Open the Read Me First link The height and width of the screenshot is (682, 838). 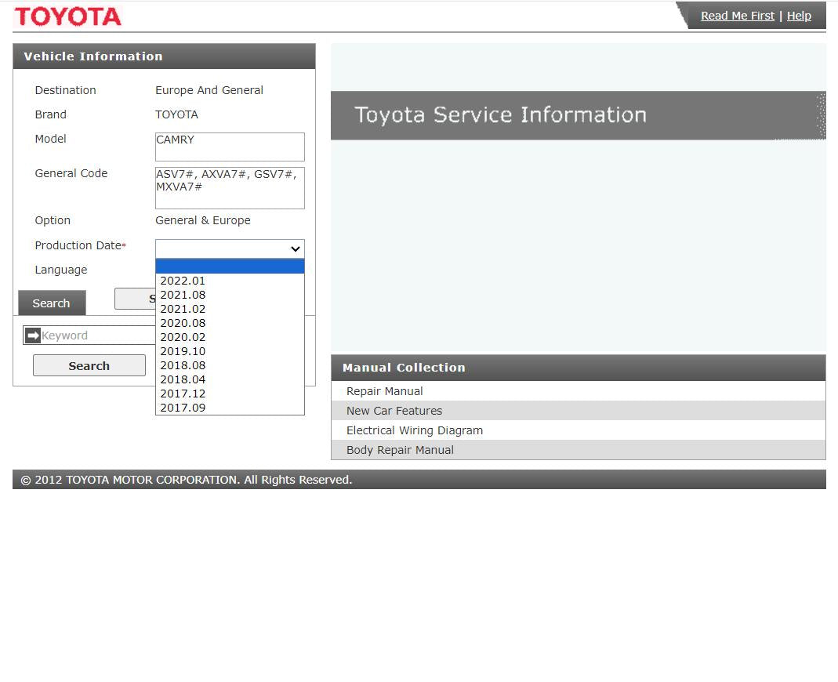coord(737,16)
